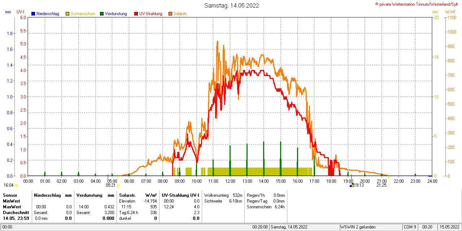
Task: Select the Solarstr. legend label
Action: click(x=180, y=14)
